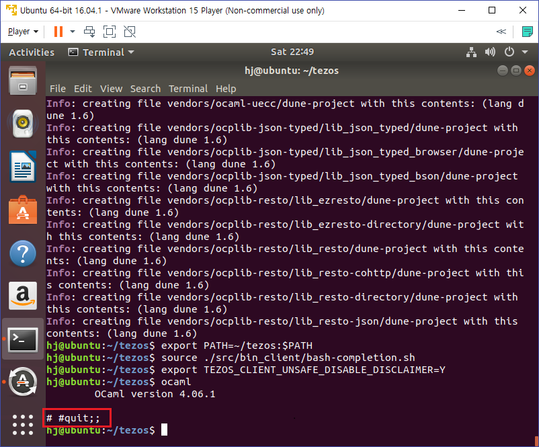Open the File menu in Terminal
This screenshot has height=447, width=539.
(57, 89)
